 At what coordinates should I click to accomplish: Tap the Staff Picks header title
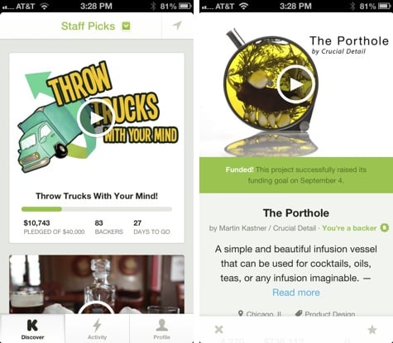tap(88, 26)
